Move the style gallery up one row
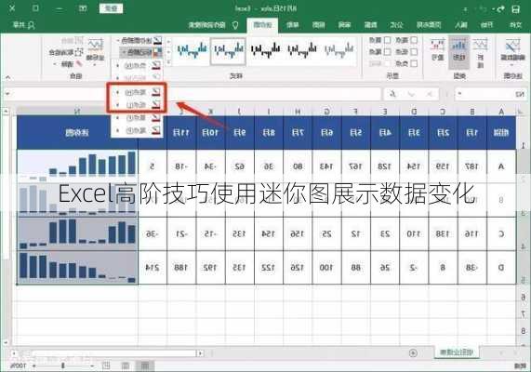Viewport: 531px width, 372px height. pos(168,41)
